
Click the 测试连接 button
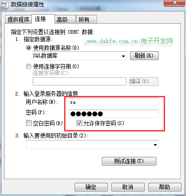point(129,161)
